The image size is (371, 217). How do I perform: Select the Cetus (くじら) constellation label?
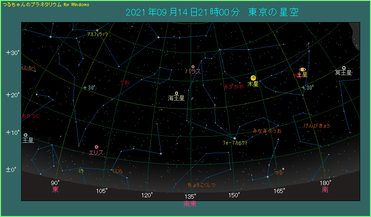point(117,171)
